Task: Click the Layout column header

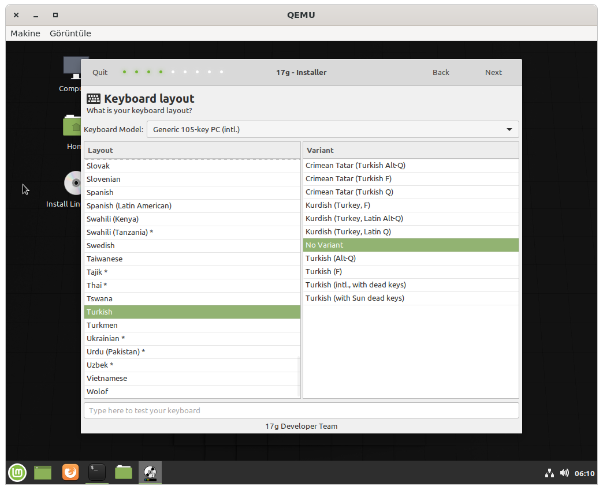Action: point(192,150)
